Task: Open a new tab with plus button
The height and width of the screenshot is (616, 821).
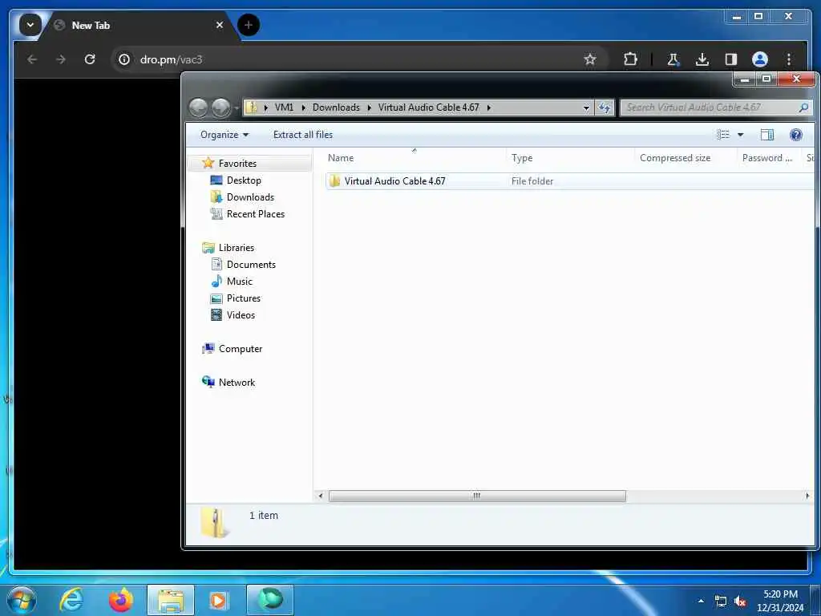Action: [249, 25]
